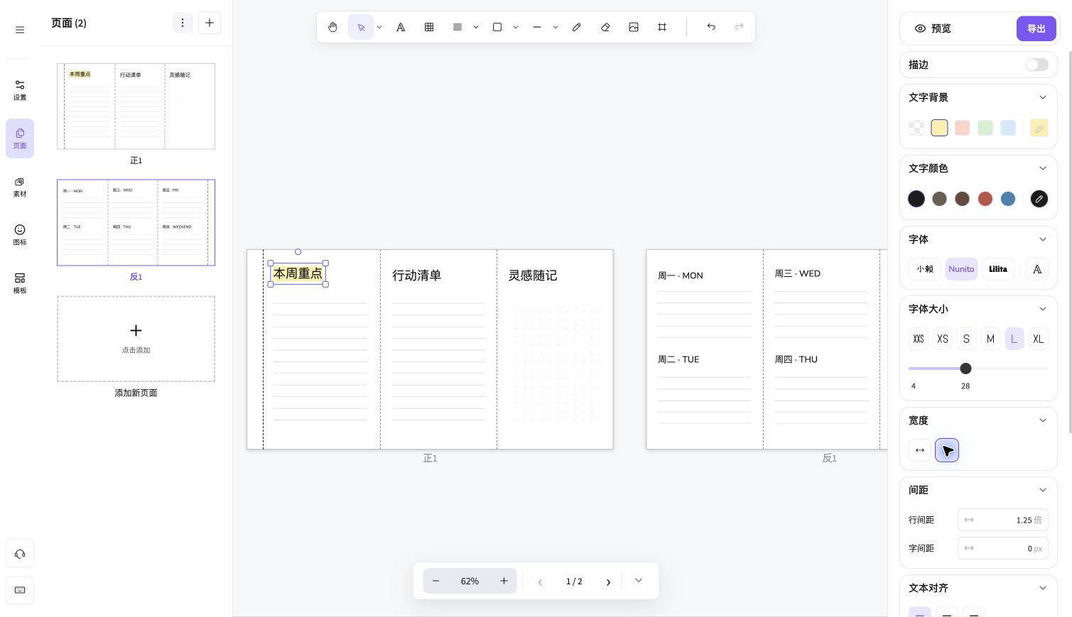This screenshot has width=1072, height=617.
Task: Select the text tool in toolbar
Action: pyautogui.click(x=401, y=27)
